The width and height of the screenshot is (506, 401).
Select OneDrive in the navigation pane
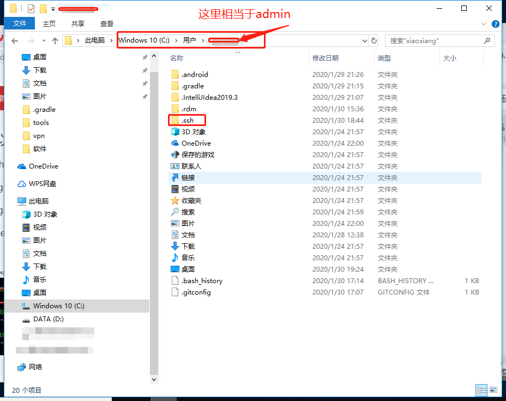click(x=43, y=166)
